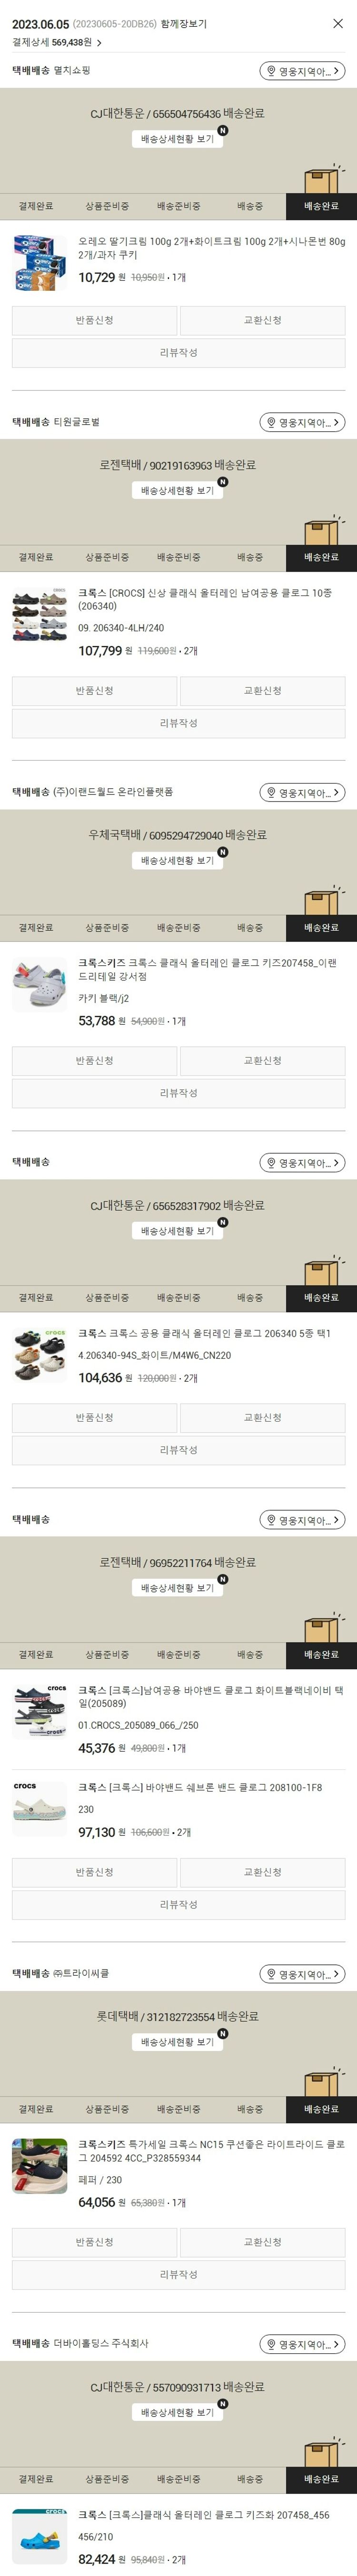Click the location pin icon beside ㈜트라이씨클
This screenshot has width=357, height=2576.
[x=271, y=1974]
